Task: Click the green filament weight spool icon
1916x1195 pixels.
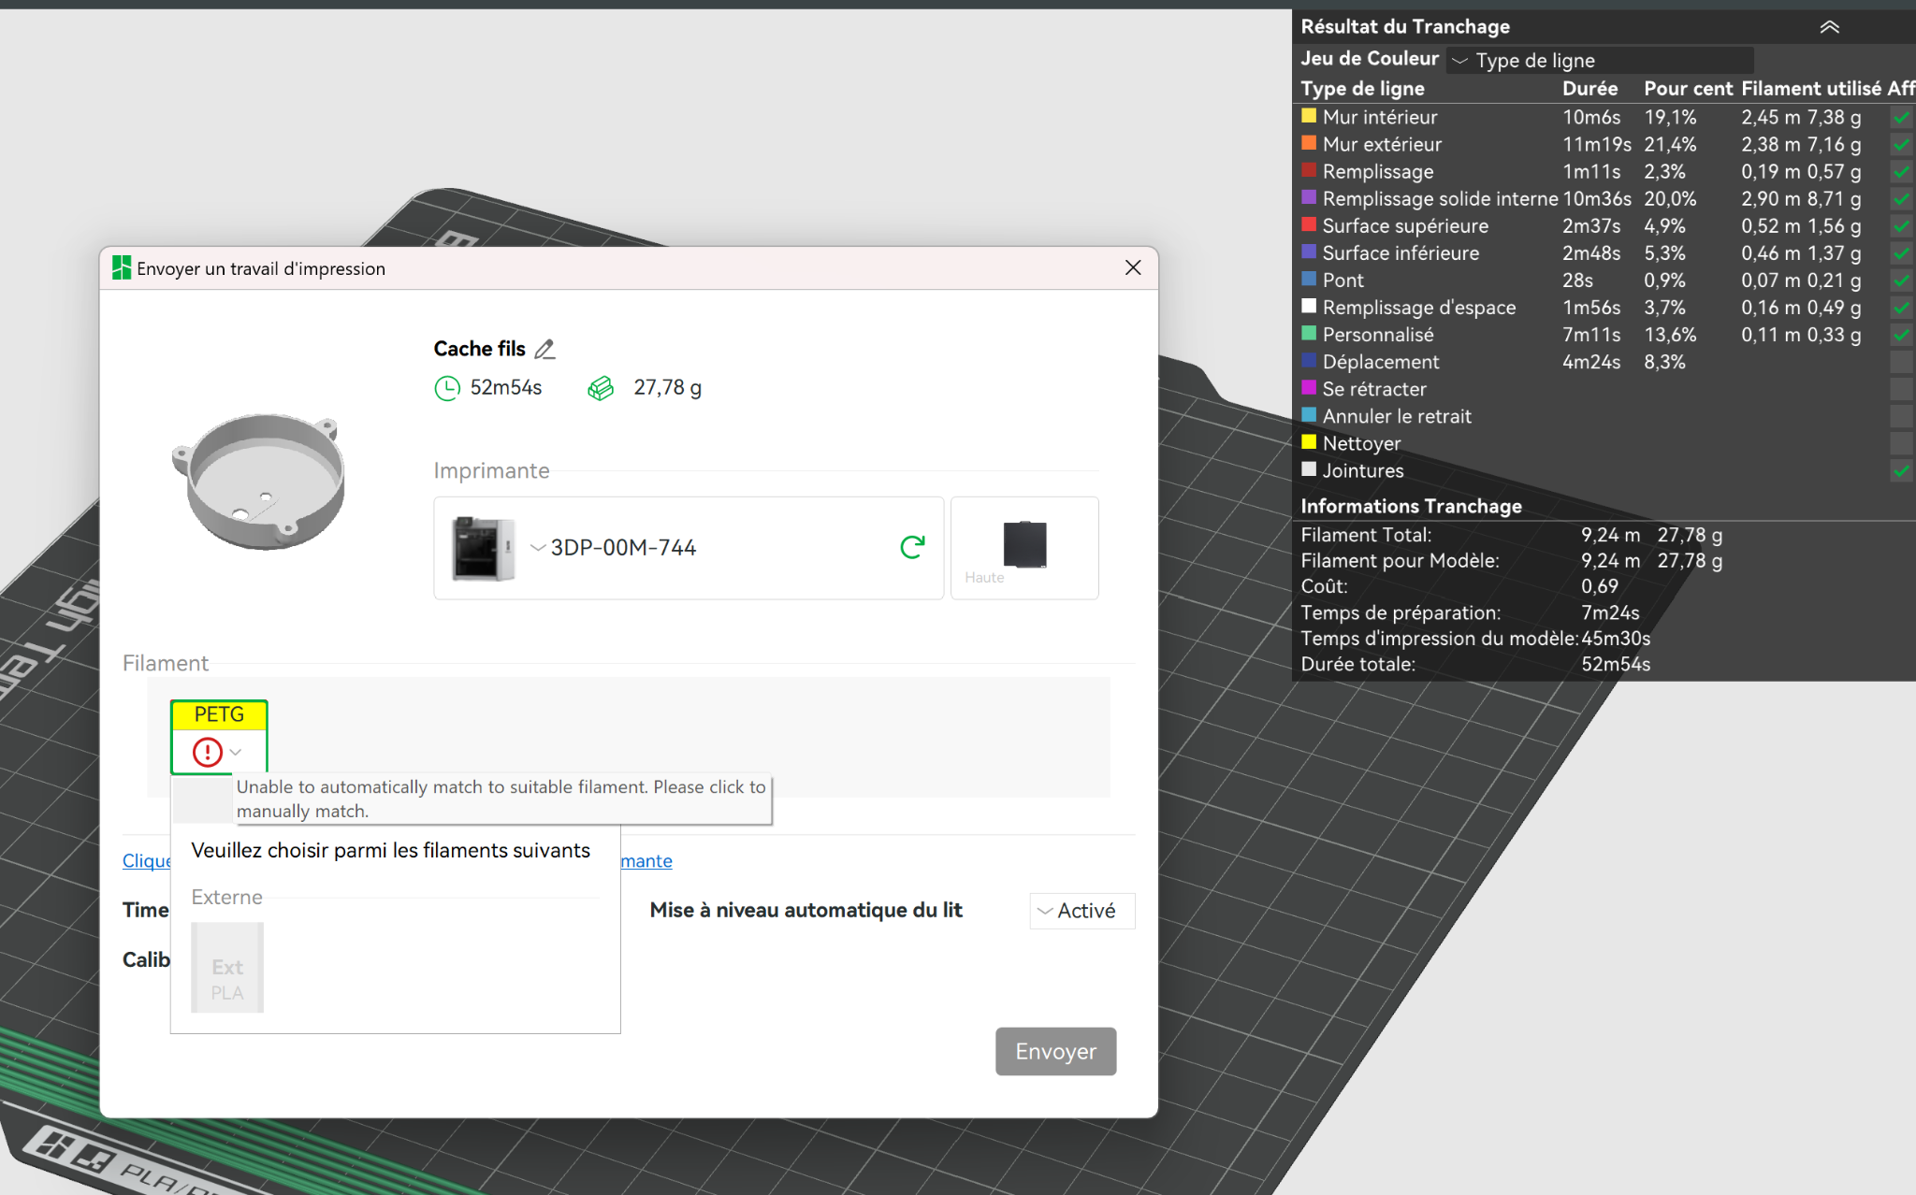Action: pyautogui.click(x=601, y=388)
